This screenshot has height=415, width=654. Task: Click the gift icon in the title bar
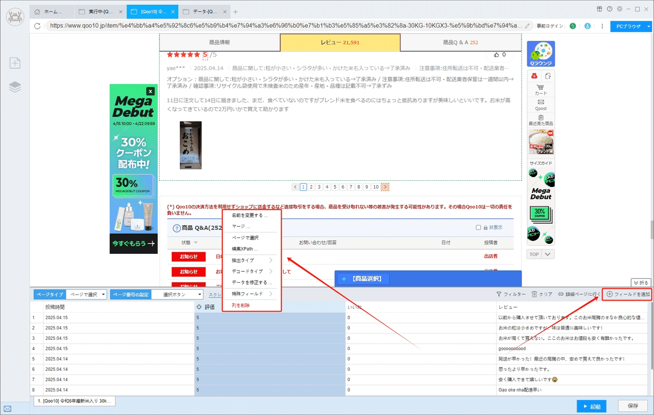[600, 9]
